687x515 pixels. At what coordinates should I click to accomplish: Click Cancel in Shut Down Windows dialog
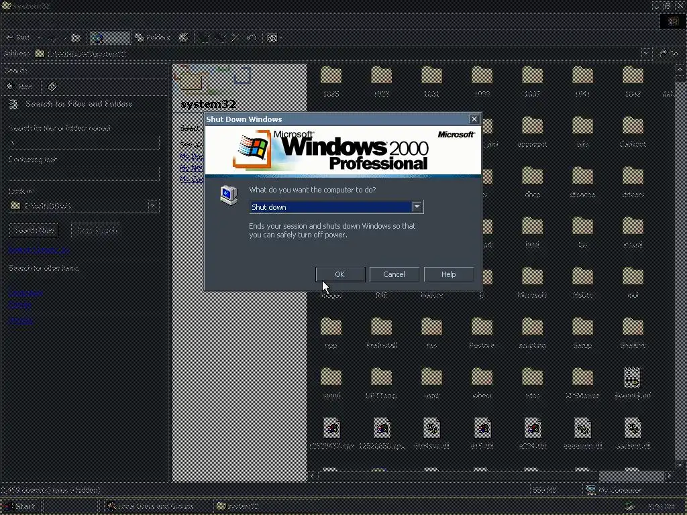pyautogui.click(x=394, y=274)
